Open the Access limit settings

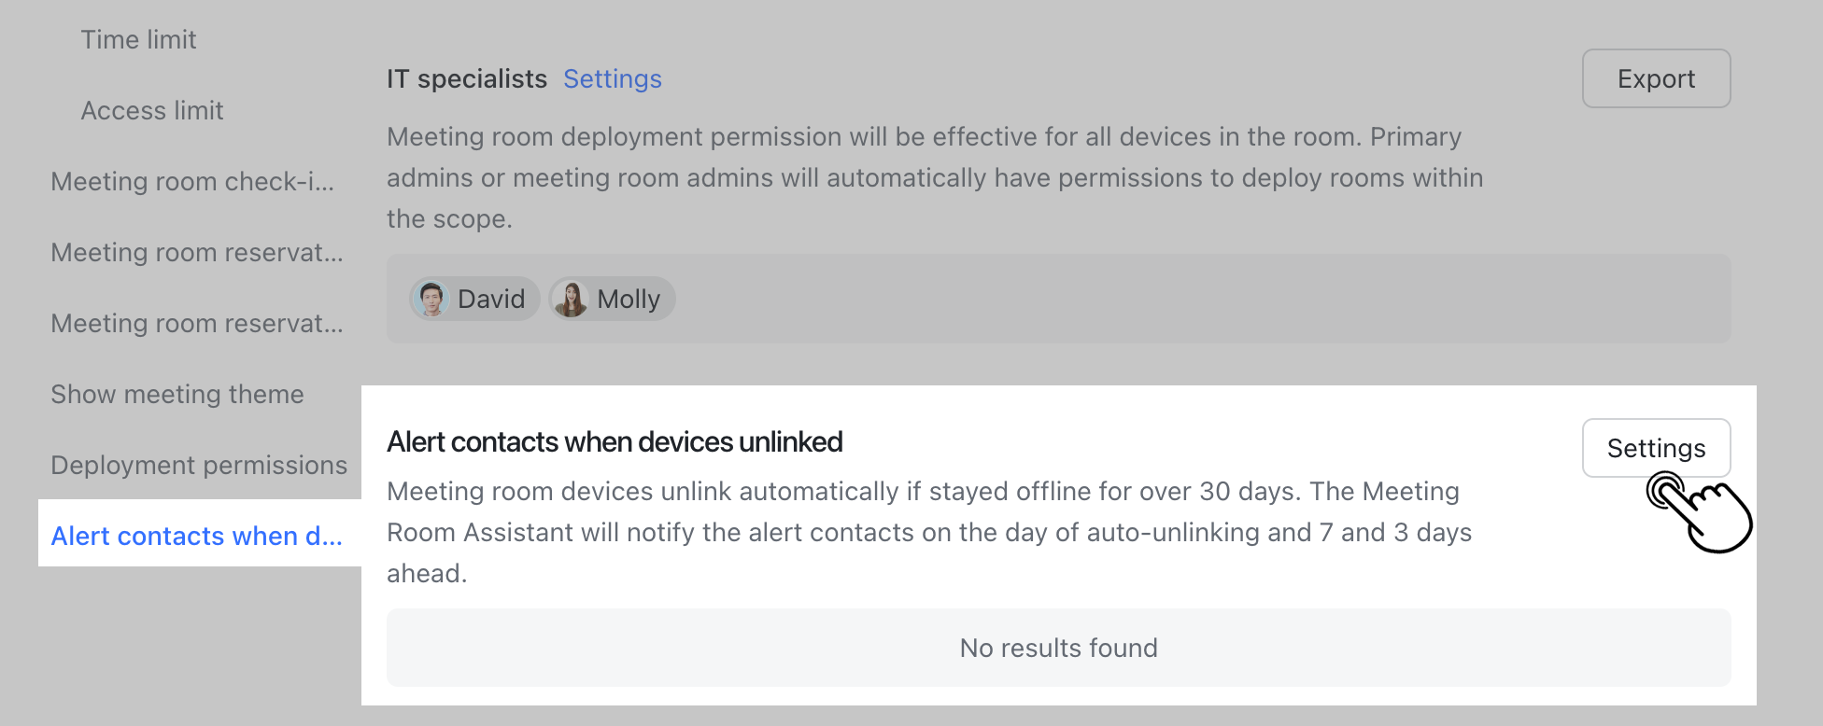pyautogui.click(x=152, y=110)
